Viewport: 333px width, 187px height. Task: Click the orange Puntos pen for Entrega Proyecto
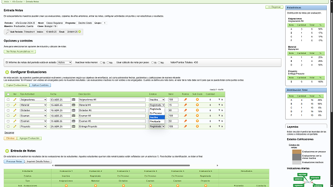(x=185, y=126)
